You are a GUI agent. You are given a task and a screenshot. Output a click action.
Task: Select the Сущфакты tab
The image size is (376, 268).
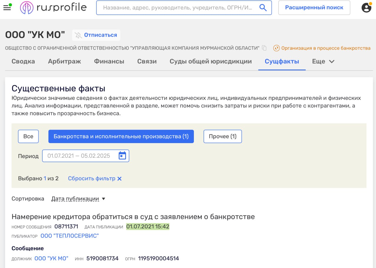(x=282, y=62)
